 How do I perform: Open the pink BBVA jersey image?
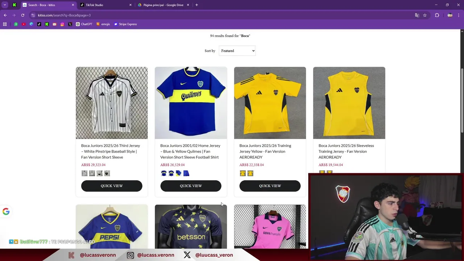point(270,227)
